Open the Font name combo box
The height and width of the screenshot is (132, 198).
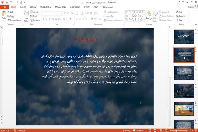49,13
